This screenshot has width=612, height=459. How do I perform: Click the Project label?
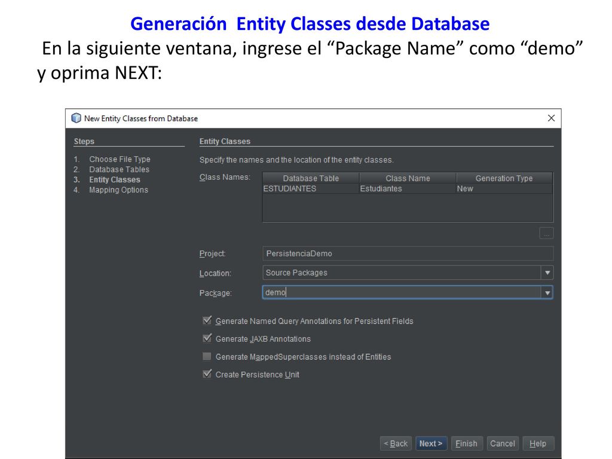click(x=212, y=253)
